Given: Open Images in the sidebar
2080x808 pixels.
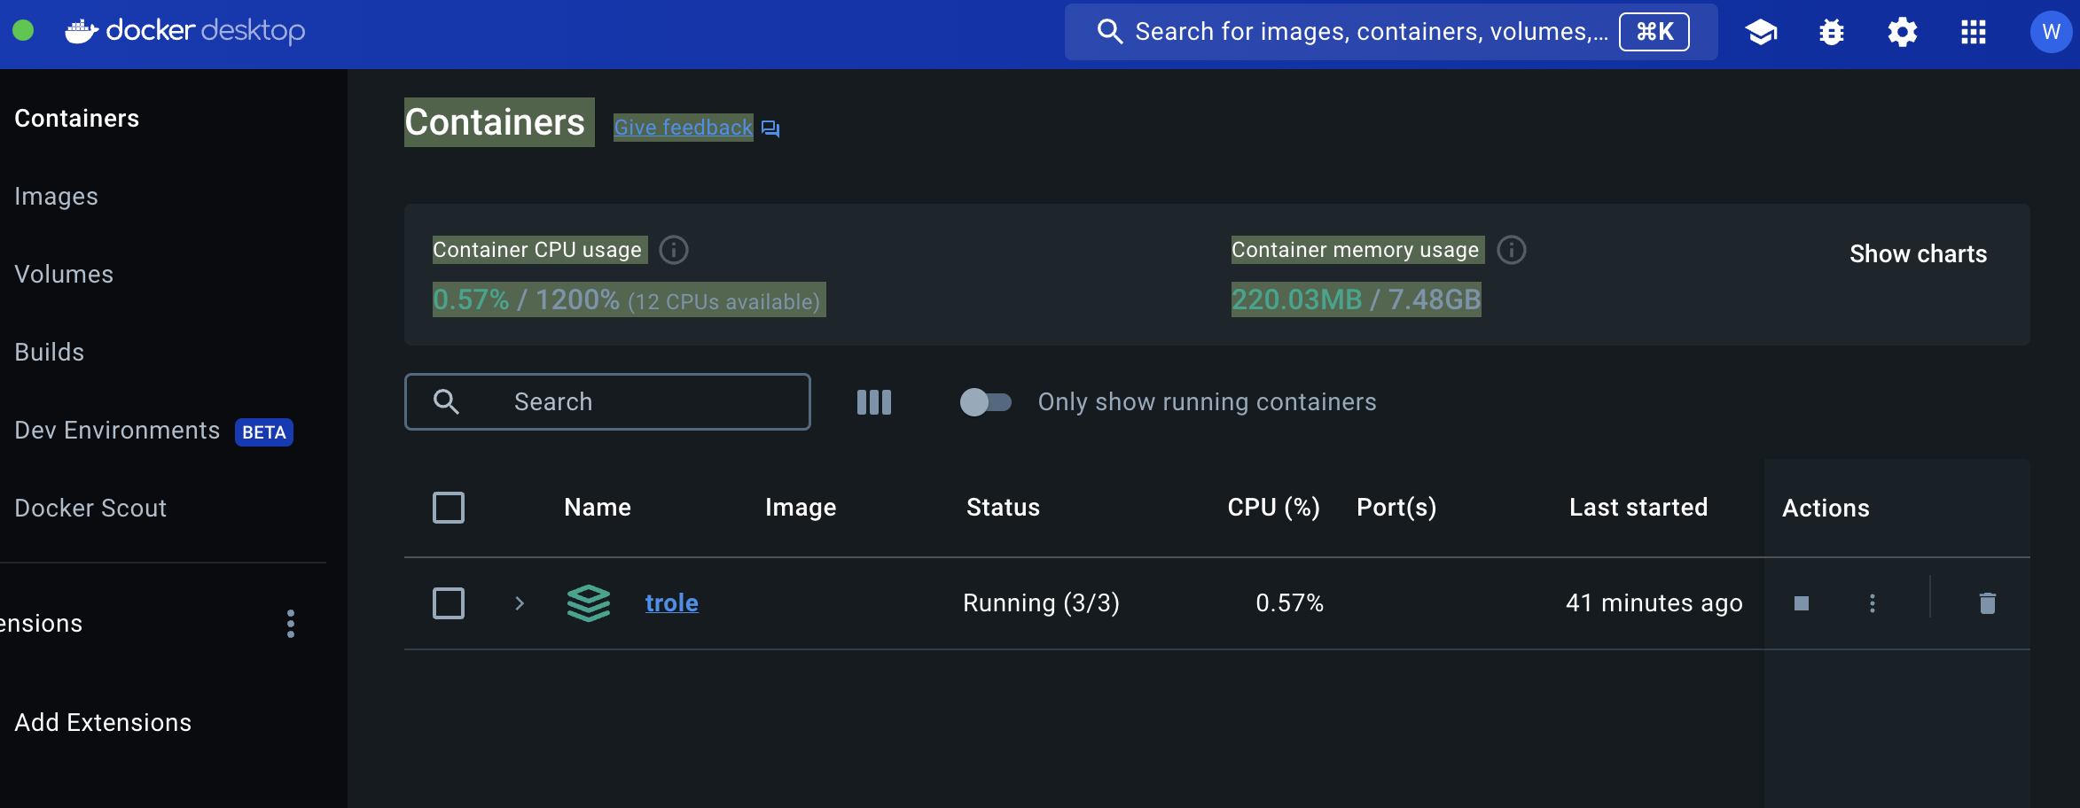Looking at the screenshot, I should pyautogui.click(x=56, y=197).
